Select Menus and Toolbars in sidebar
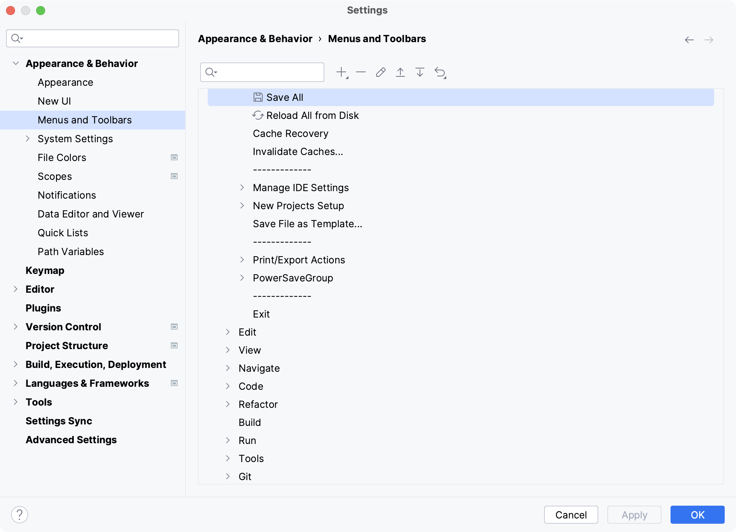The width and height of the screenshot is (736, 532). click(x=84, y=120)
